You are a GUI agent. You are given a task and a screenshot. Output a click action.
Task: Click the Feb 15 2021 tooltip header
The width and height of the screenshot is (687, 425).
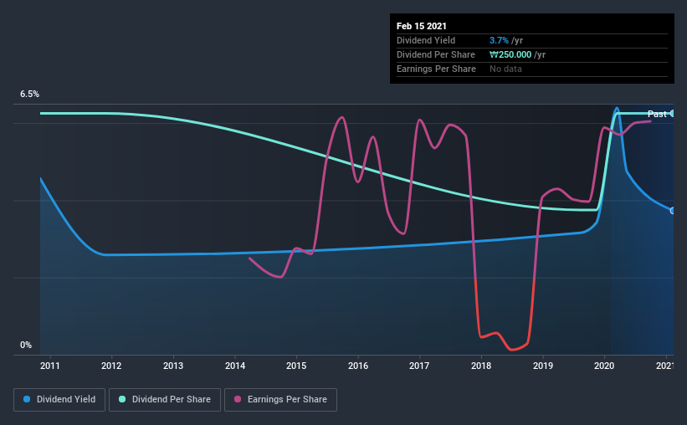coord(422,26)
